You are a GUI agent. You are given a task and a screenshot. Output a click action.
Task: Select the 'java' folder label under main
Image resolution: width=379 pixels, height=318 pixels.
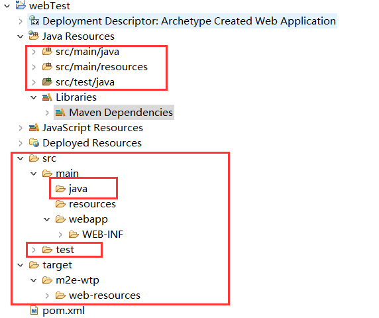click(78, 189)
